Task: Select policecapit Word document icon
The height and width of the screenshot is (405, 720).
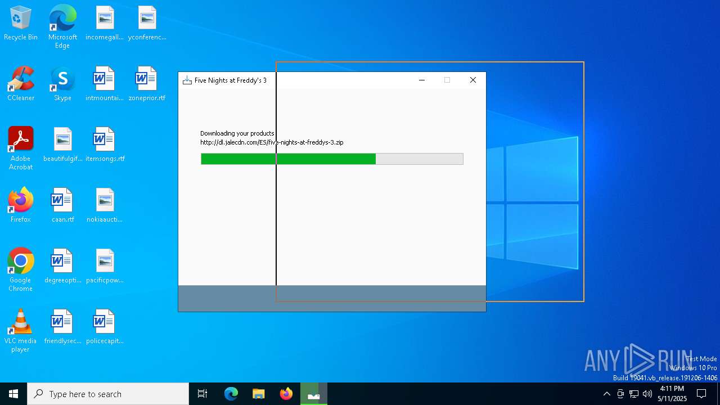Action: point(105,327)
